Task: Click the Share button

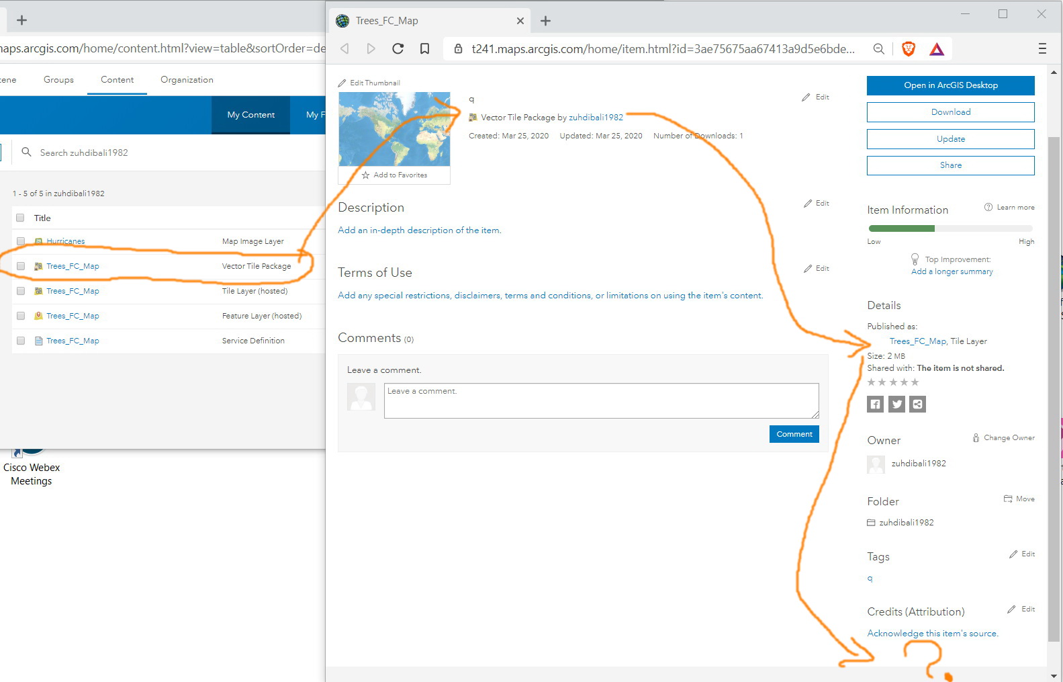Action: (x=951, y=165)
